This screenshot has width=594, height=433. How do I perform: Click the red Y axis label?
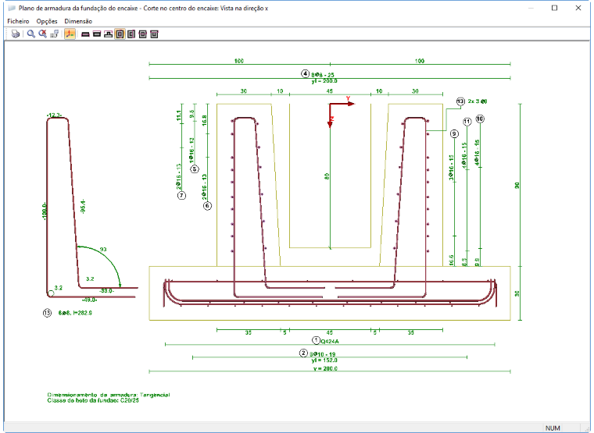pos(348,98)
